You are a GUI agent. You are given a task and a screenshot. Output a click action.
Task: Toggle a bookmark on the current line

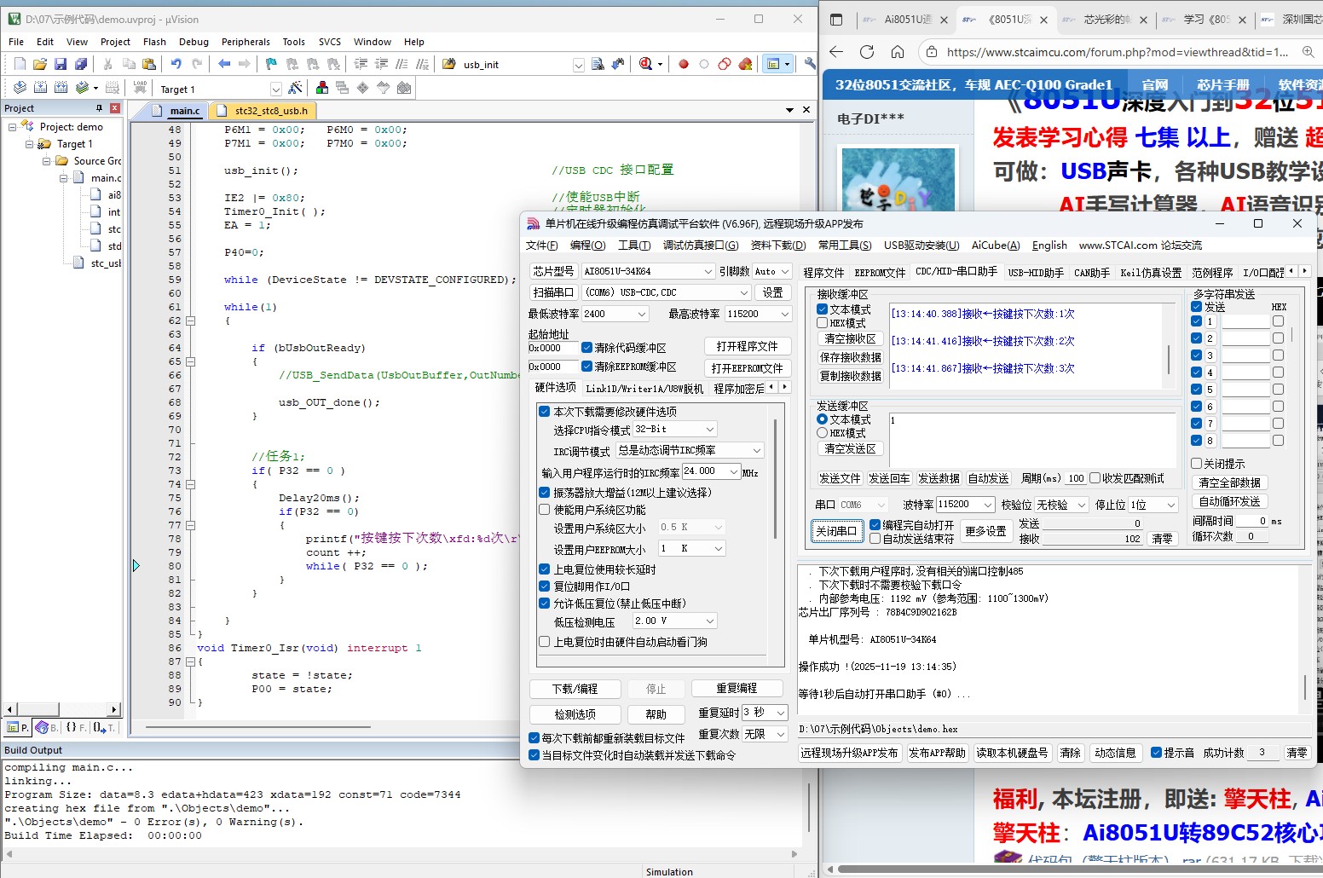pyautogui.click(x=270, y=64)
